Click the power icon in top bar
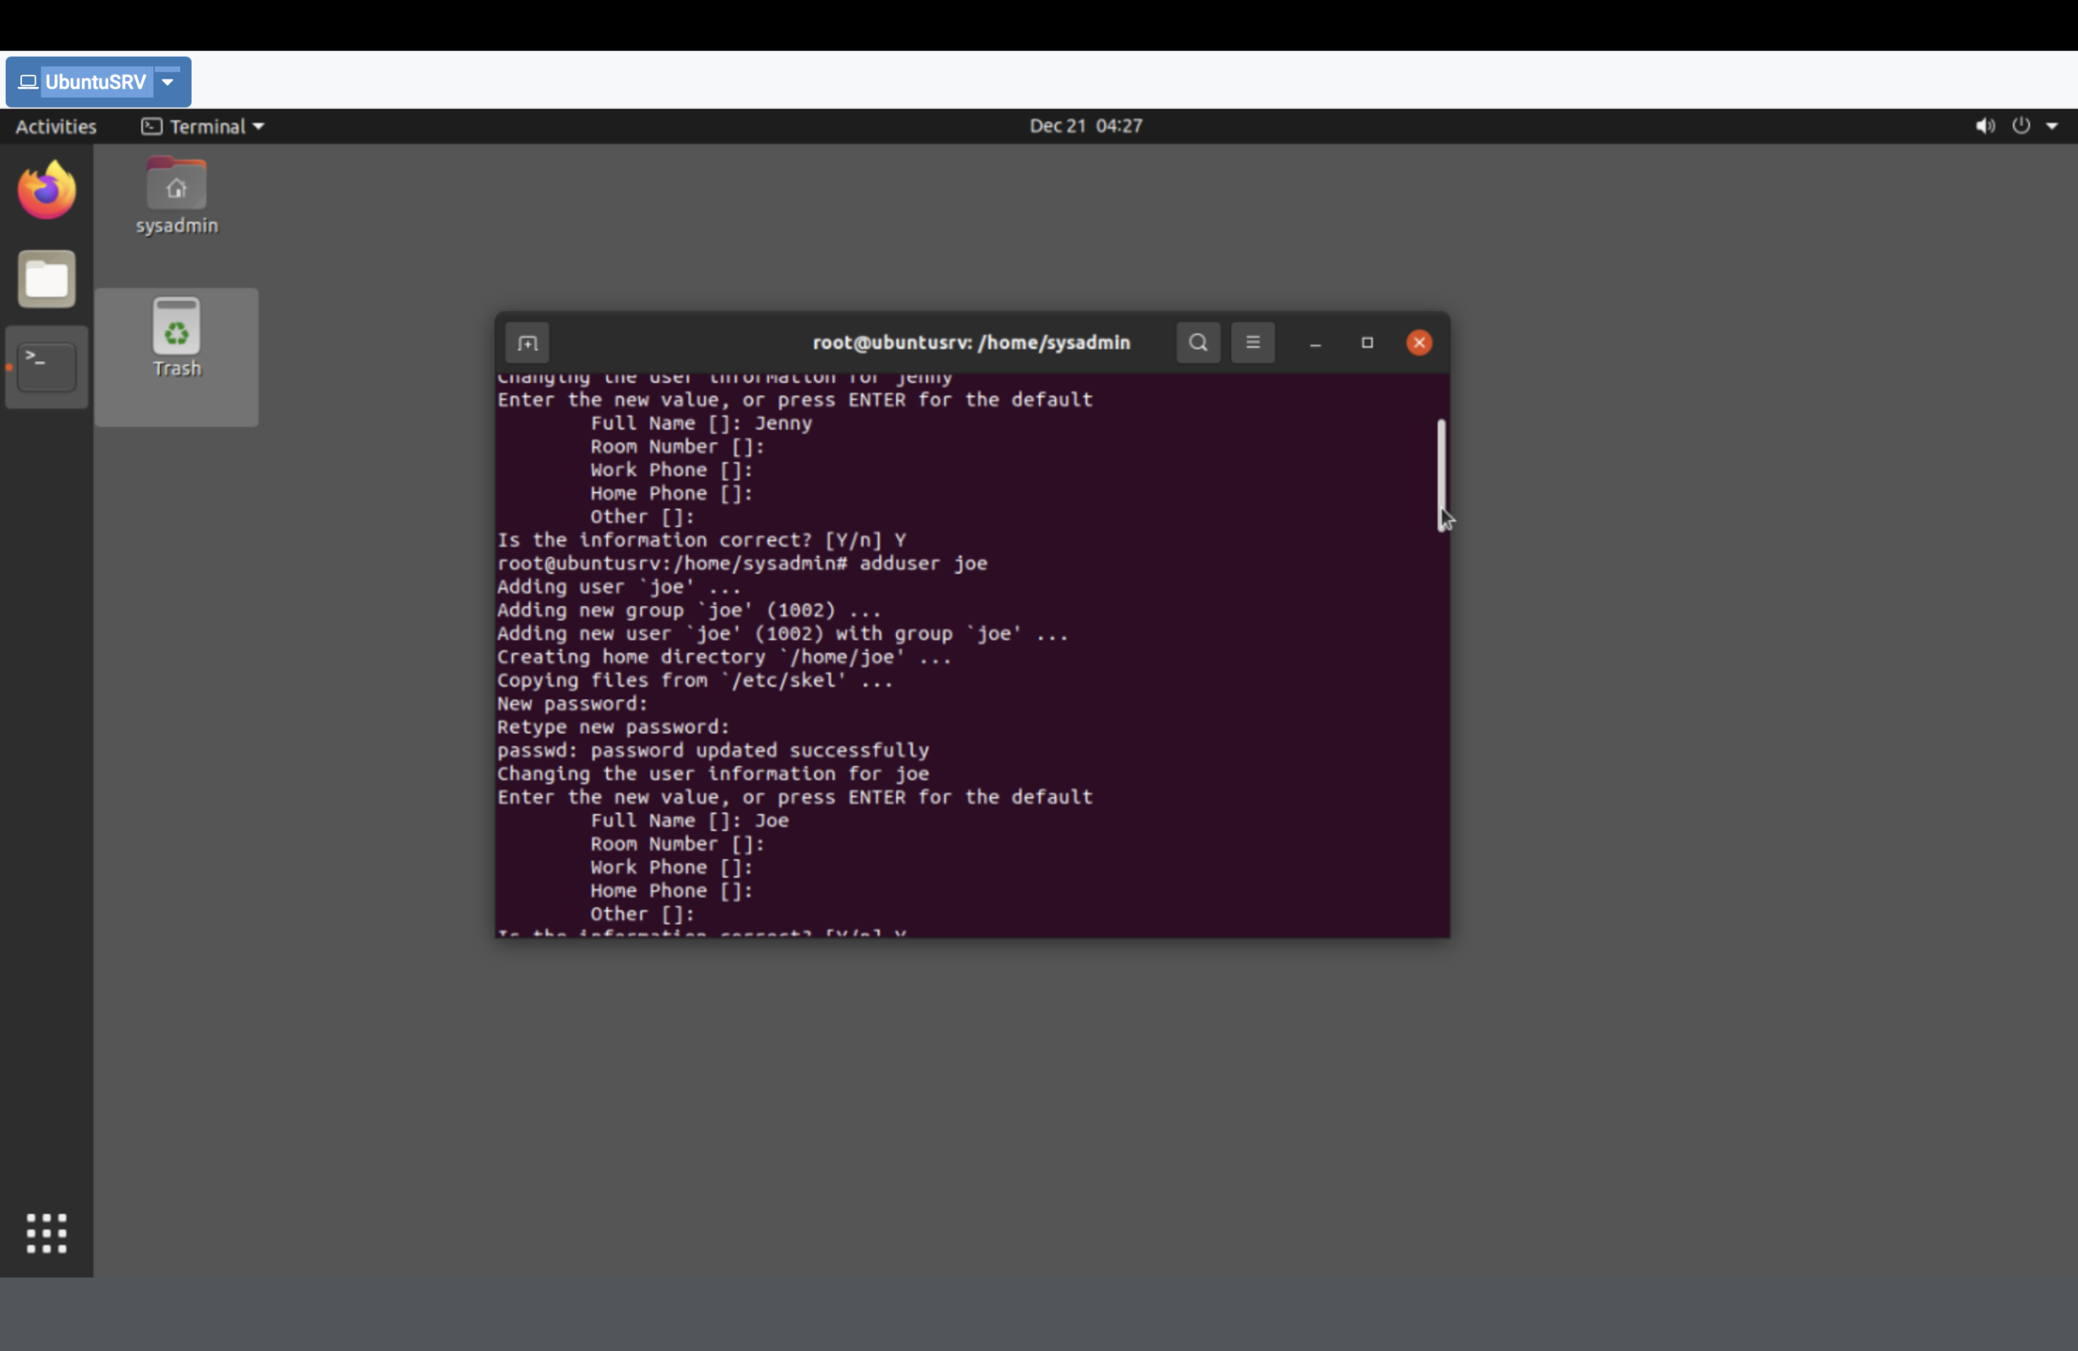This screenshot has width=2078, height=1351. click(2020, 126)
